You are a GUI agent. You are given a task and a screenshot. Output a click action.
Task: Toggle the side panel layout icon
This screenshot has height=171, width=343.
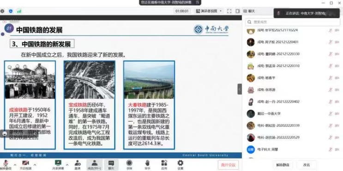(x=238, y=11)
